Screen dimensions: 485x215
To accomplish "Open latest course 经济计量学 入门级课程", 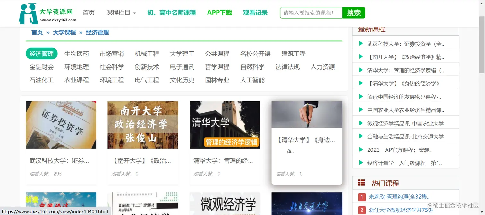I will 404,163.
